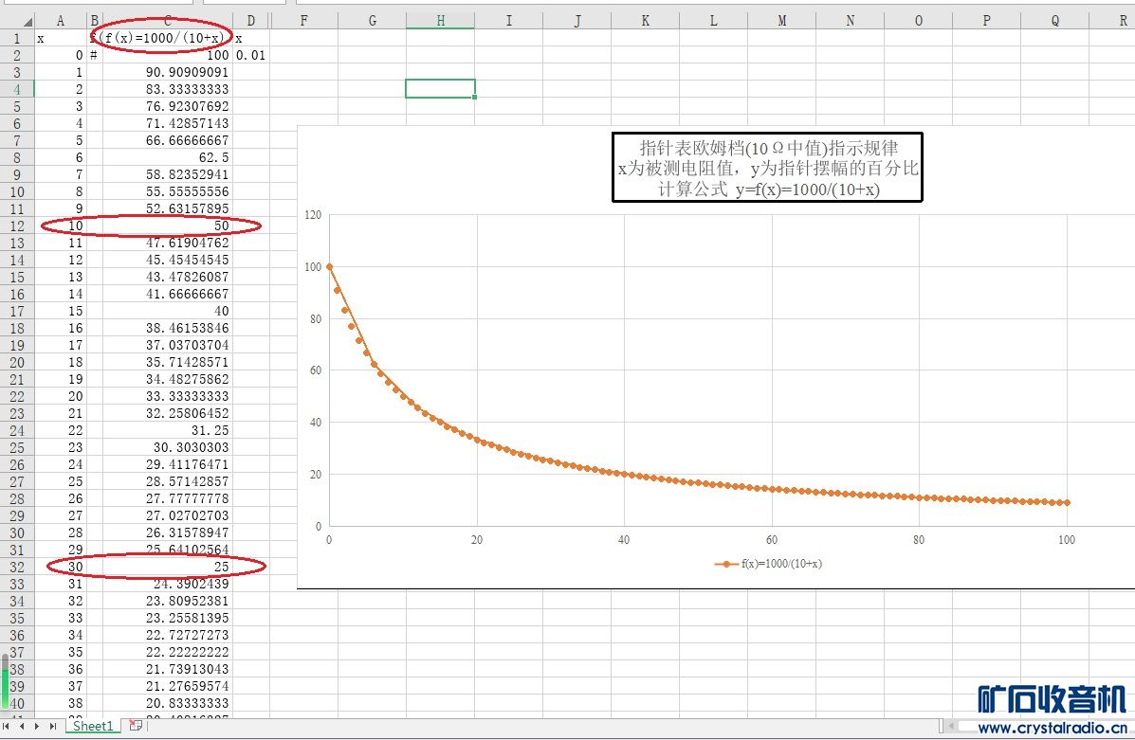Select cell with value 23.80952381

click(167, 601)
